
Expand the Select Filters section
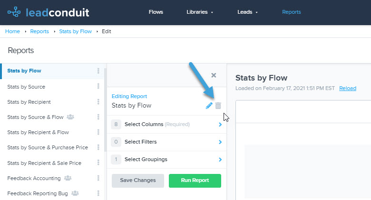click(166, 142)
